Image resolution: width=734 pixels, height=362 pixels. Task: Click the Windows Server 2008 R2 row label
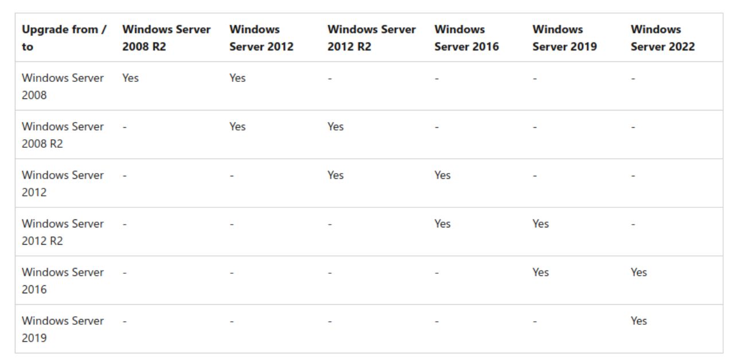tap(63, 135)
